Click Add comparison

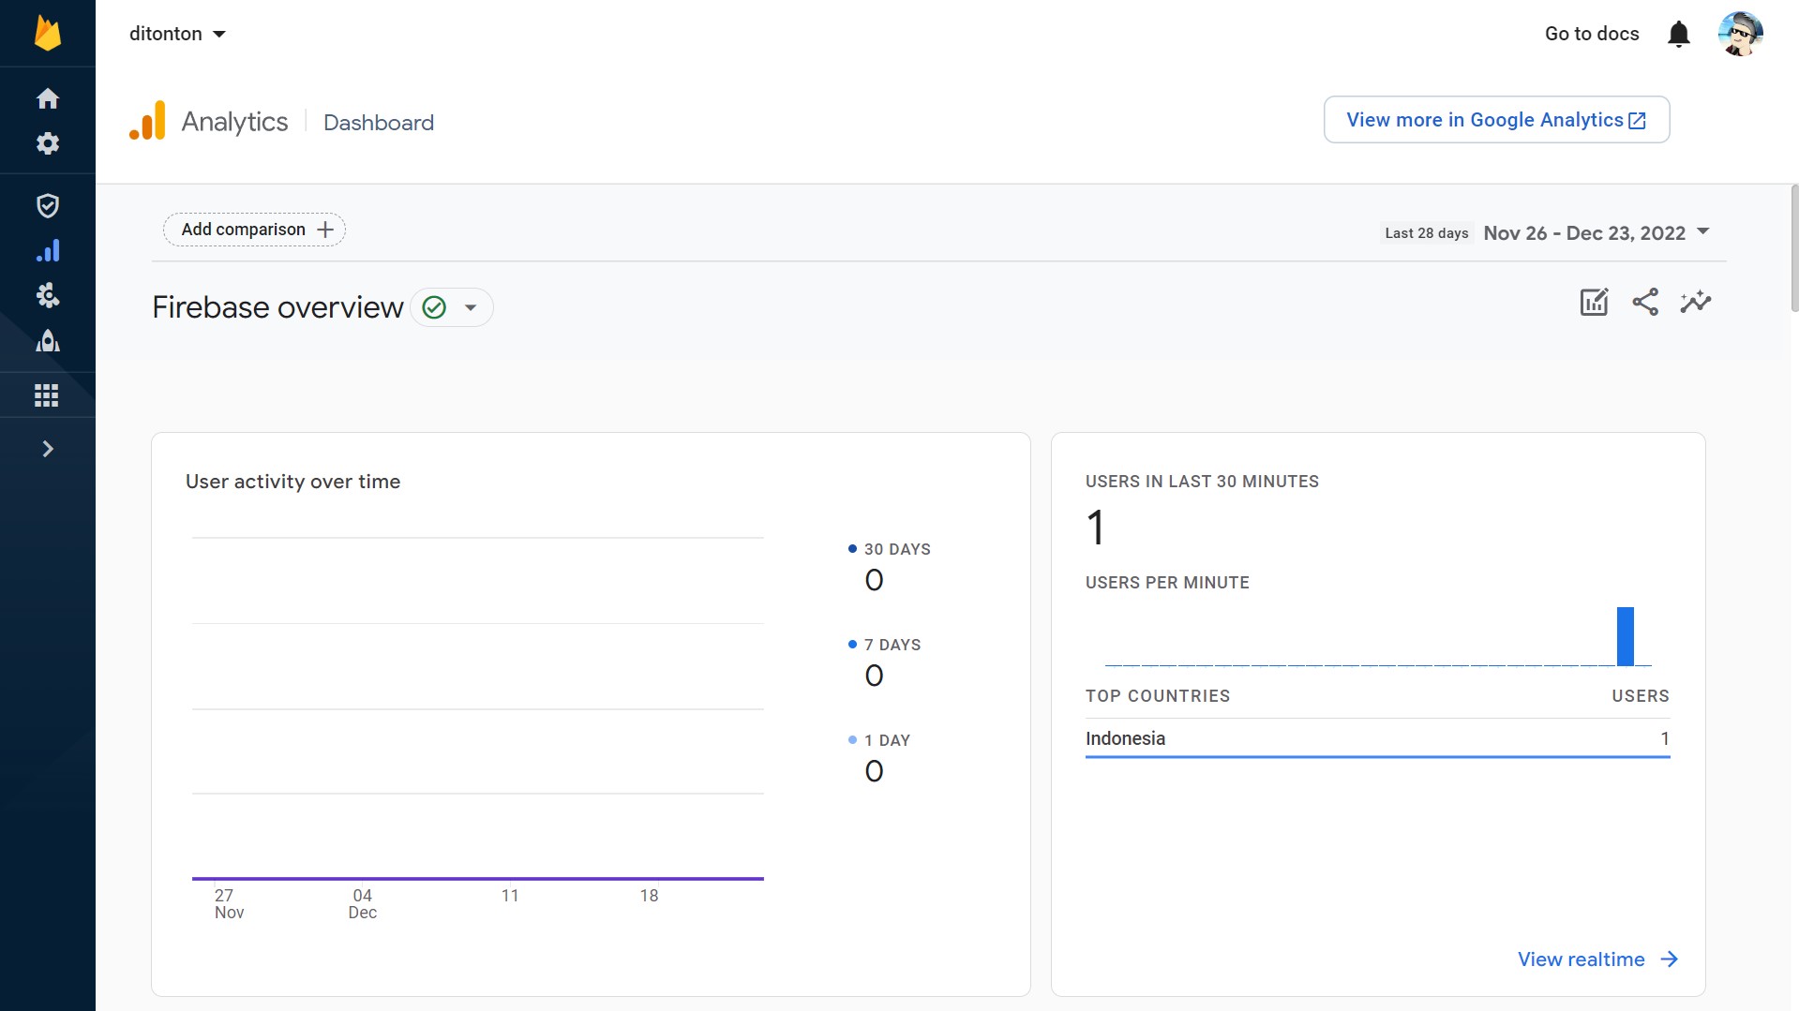click(x=253, y=230)
